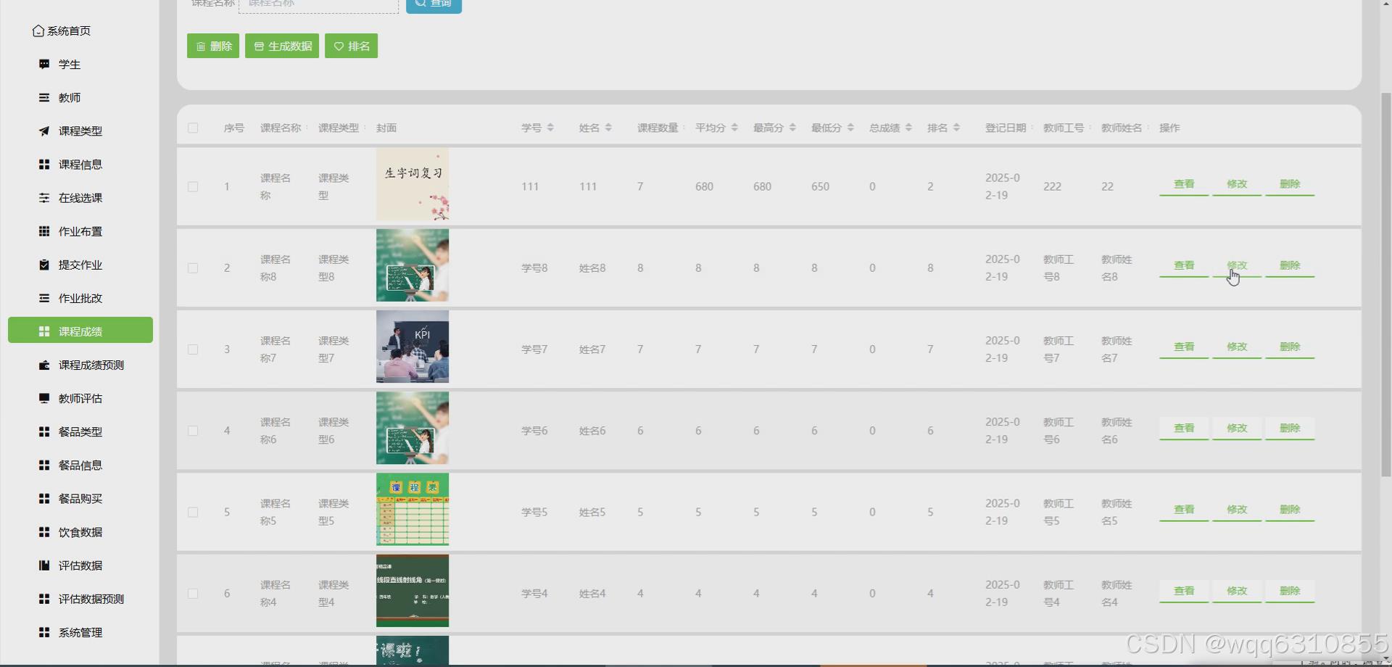Viewport: 1392px width, 667px height.
Task: Open 在线选课 in the sidebar
Action: [x=80, y=197]
